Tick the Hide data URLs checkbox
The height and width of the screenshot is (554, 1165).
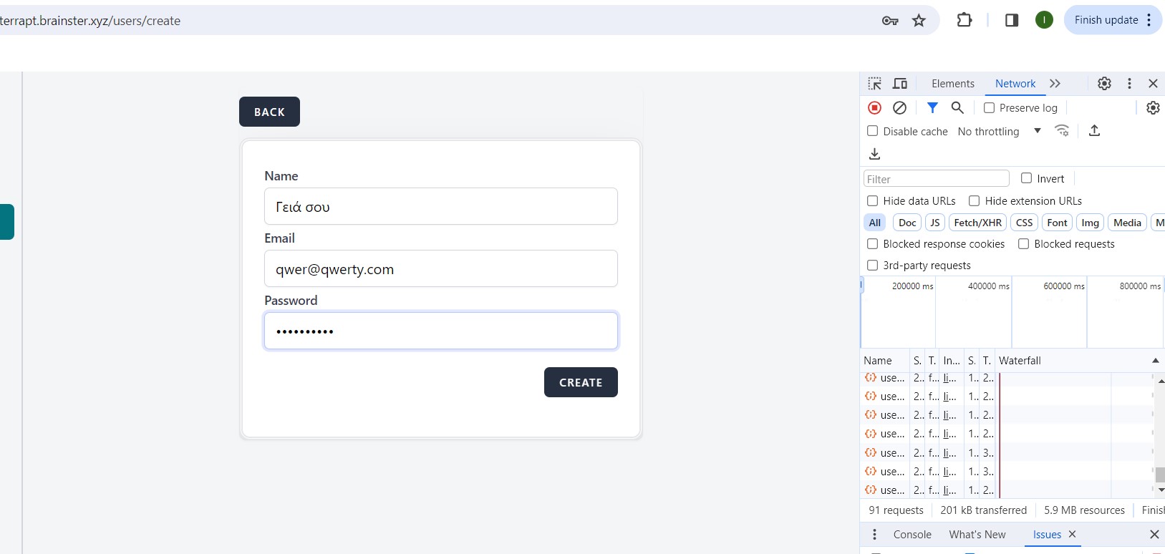(872, 201)
